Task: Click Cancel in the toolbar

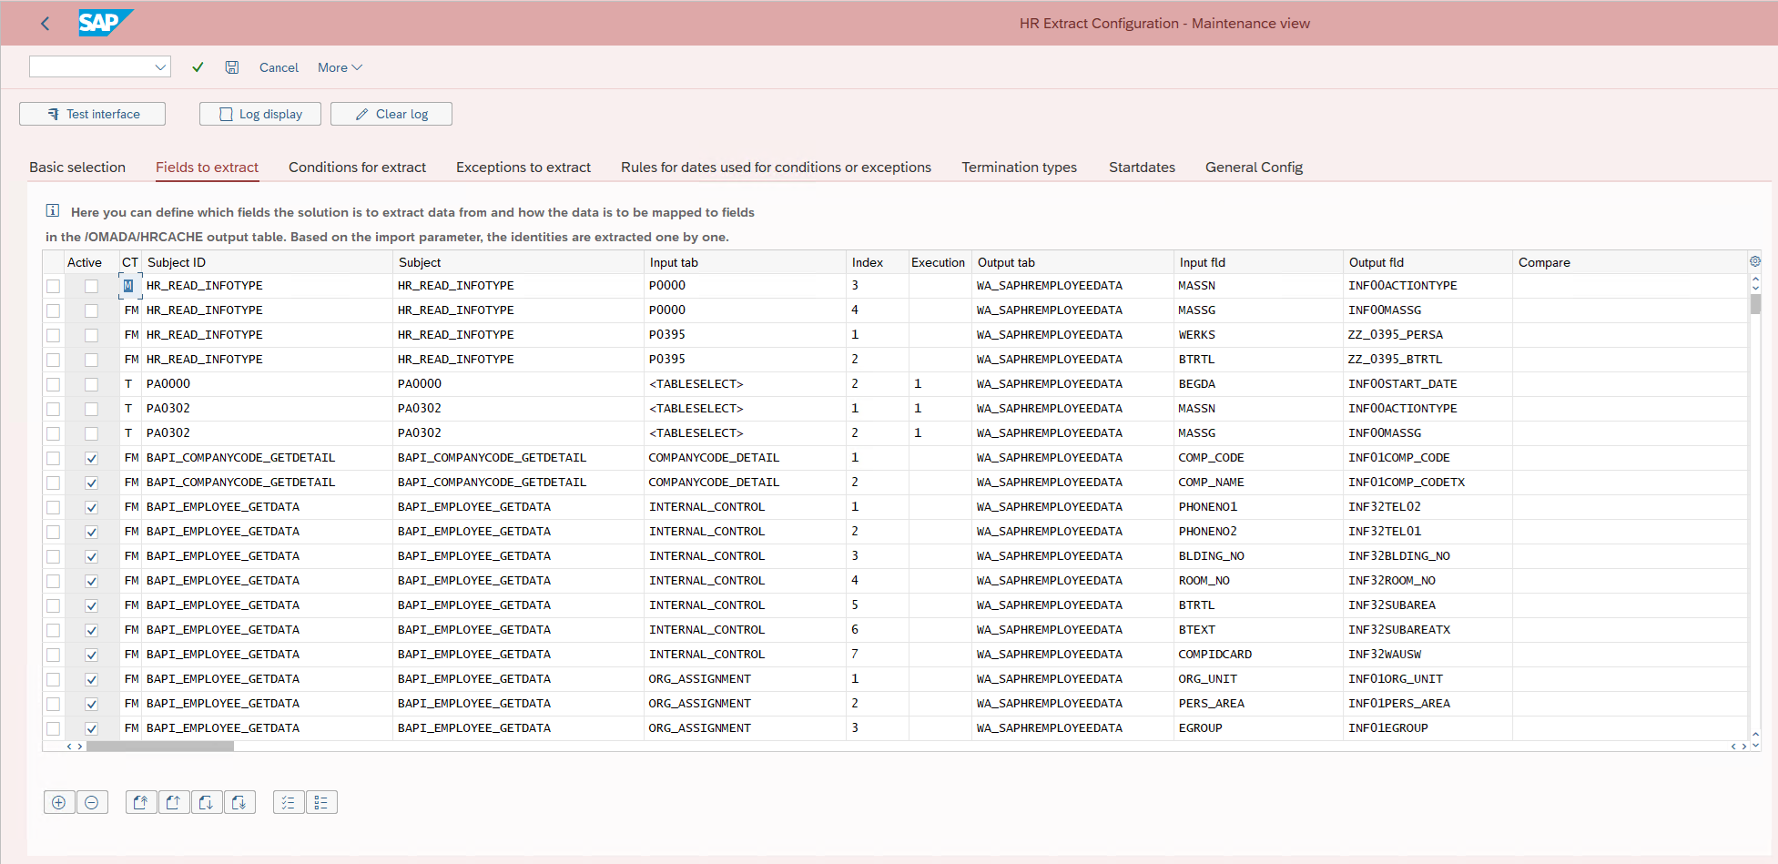Action: point(279,67)
